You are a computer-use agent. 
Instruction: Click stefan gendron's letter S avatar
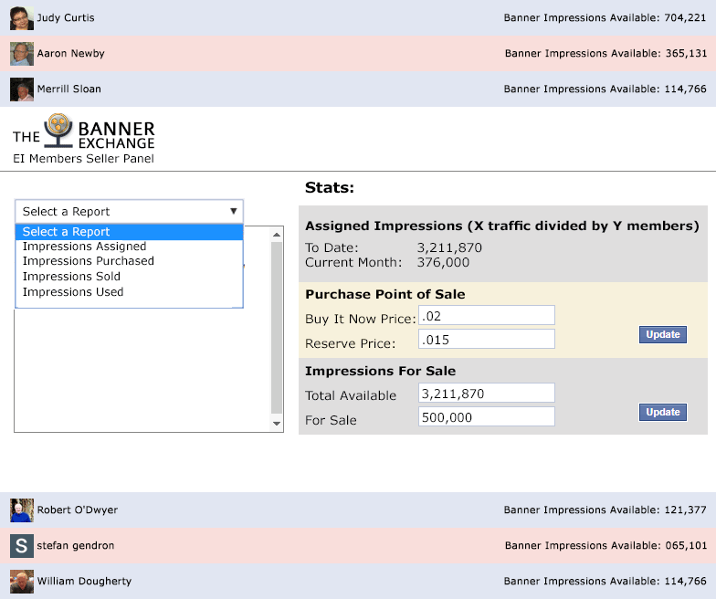pyautogui.click(x=22, y=546)
